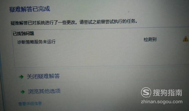Close the troubleshooter via 关闭疑难解答
Screen dimensions: 189x111
click(43, 76)
